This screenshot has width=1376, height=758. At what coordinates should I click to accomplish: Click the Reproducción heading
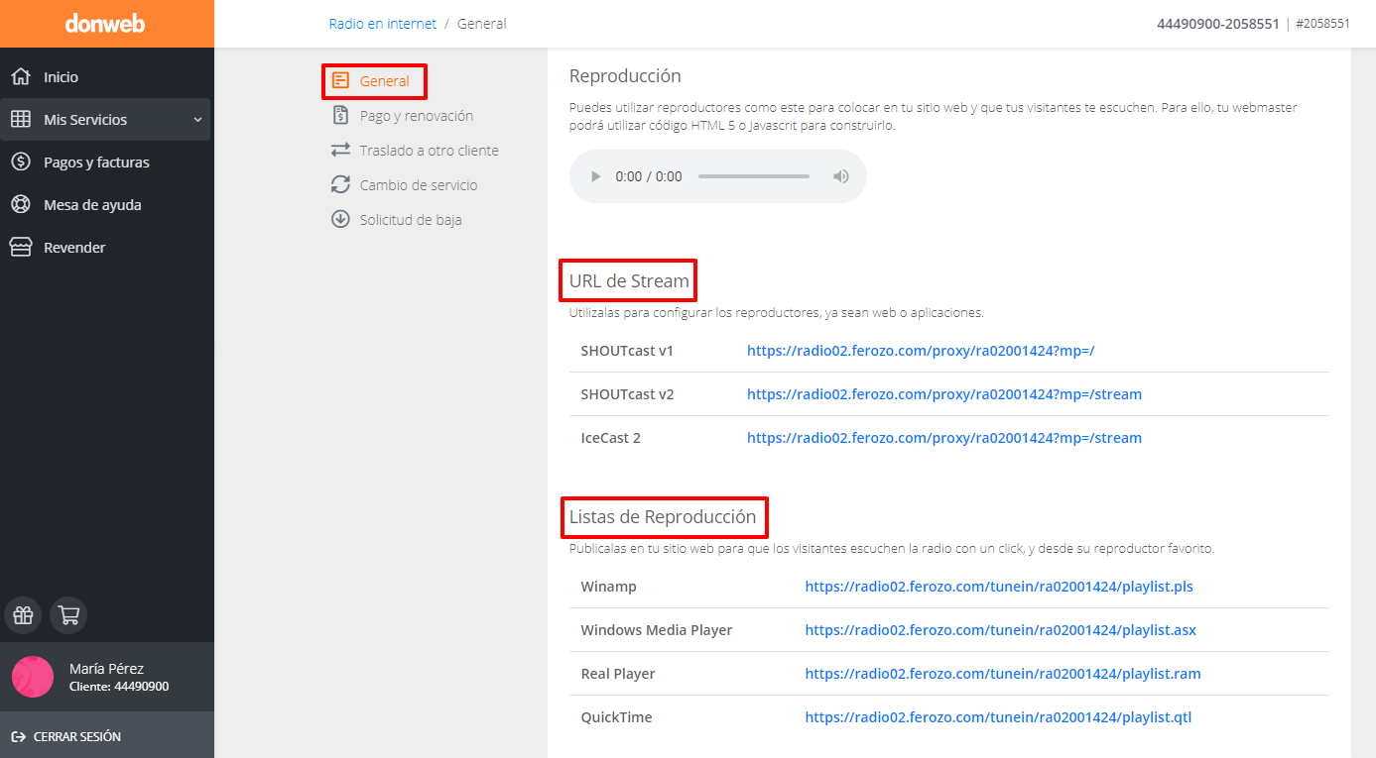click(x=625, y=76)
